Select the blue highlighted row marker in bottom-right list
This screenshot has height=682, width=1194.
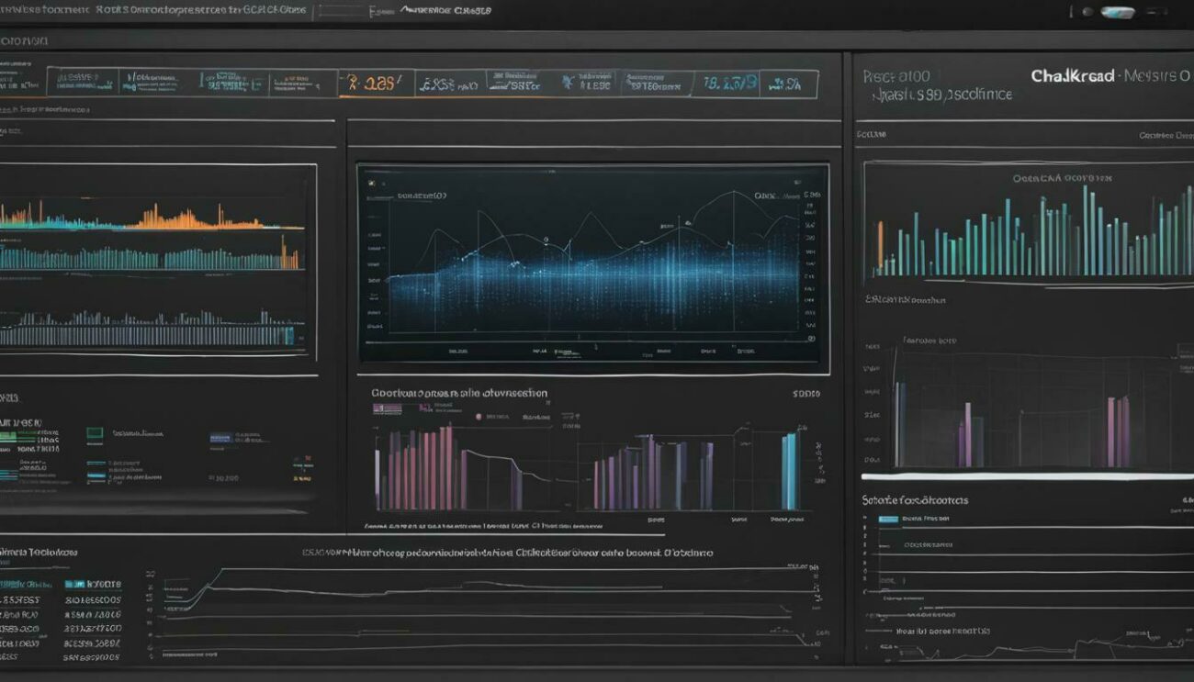pyautogui.click(x=888, y=519)
